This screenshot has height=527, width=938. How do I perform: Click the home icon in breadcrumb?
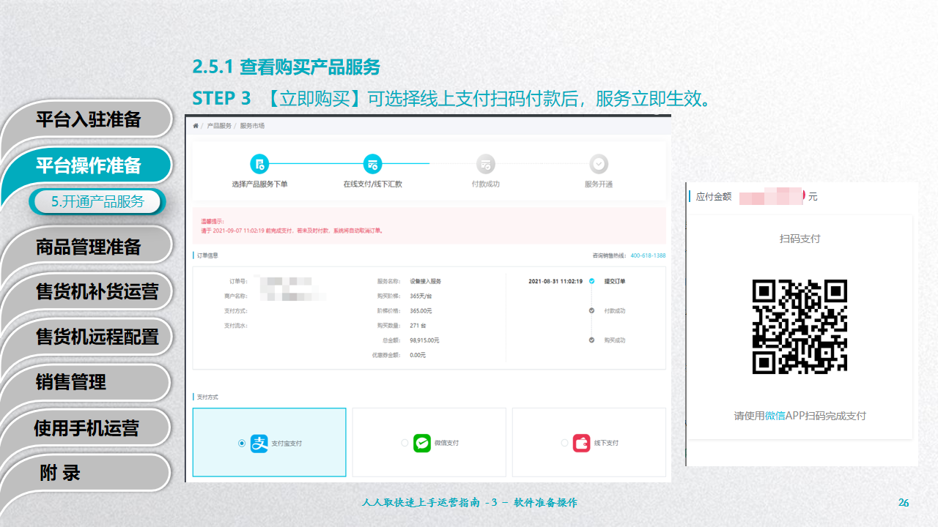click(x=196, y=126)
